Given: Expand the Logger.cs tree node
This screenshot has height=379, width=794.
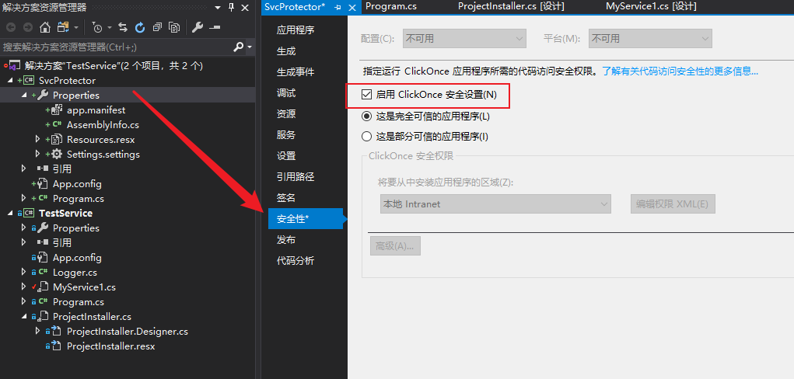Looking at the screenshot, I should click(x=24, y=273).
